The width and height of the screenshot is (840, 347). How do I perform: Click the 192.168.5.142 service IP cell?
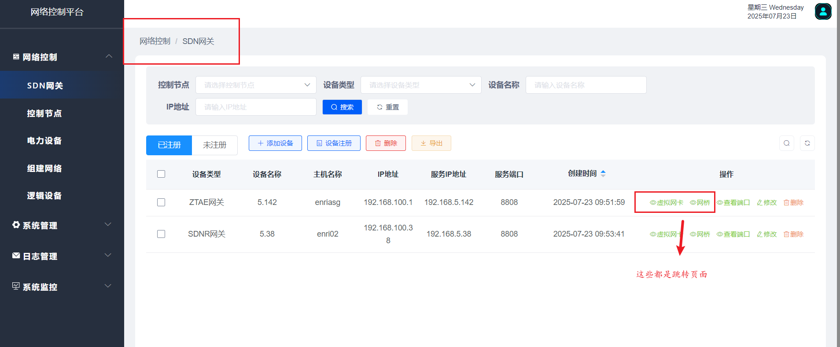[x=449, y=202]
